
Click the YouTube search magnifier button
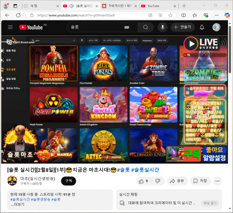pyautogui.click(x=145, y=27)
